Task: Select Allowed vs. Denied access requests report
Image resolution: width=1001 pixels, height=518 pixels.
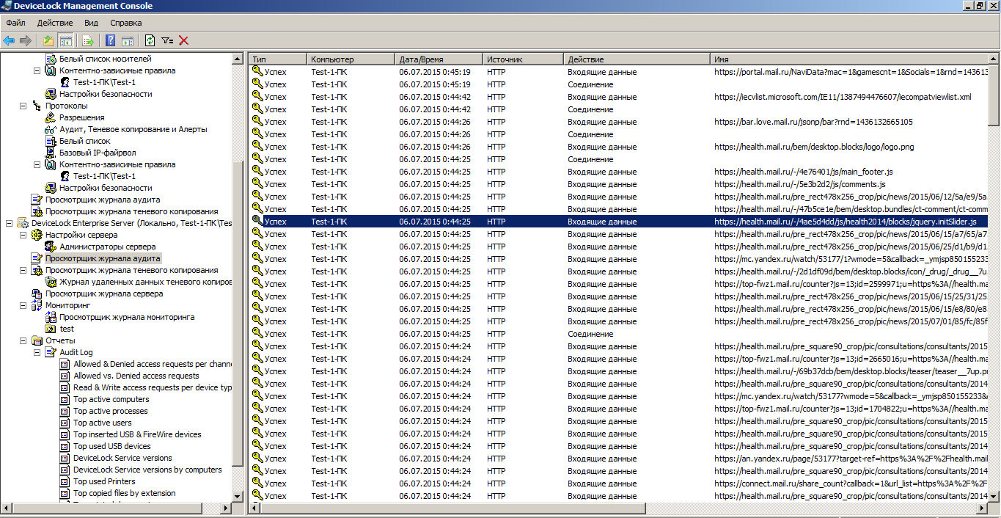Action: point(136,376)
